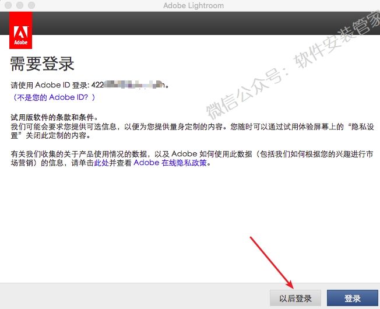Click the red Adobe logo icon

tap(20, 30)
